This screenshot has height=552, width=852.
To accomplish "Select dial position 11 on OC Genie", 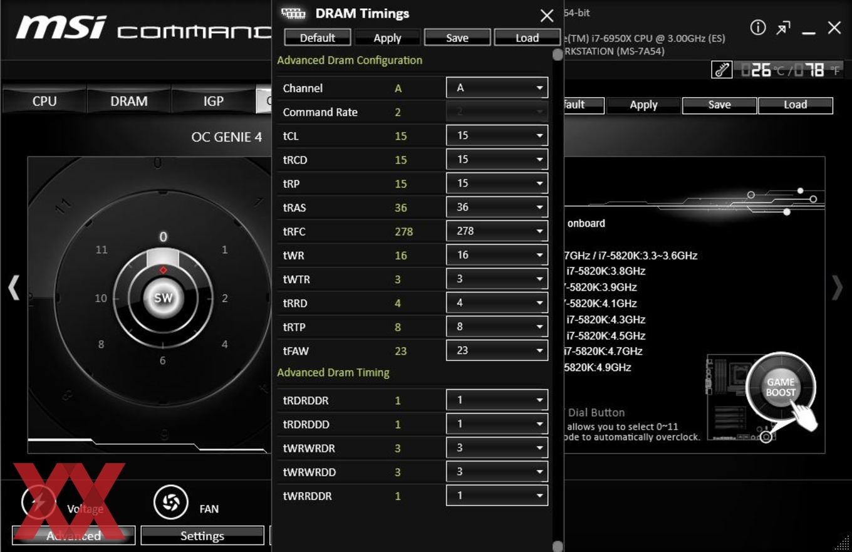I will coord(101,249).
